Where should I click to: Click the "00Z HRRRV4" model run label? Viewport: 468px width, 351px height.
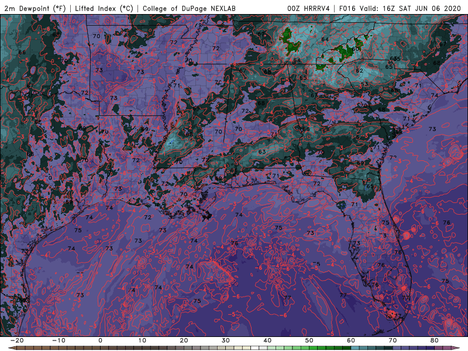click(x=308, y=8)
